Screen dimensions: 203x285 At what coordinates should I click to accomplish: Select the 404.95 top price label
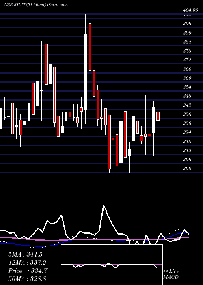pos(190,10)
